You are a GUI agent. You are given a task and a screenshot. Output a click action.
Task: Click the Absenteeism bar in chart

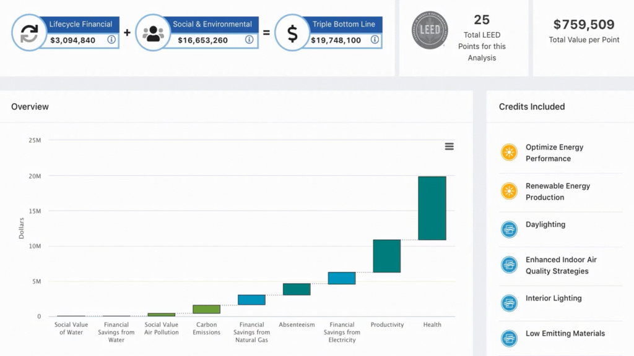click(297, 289)
